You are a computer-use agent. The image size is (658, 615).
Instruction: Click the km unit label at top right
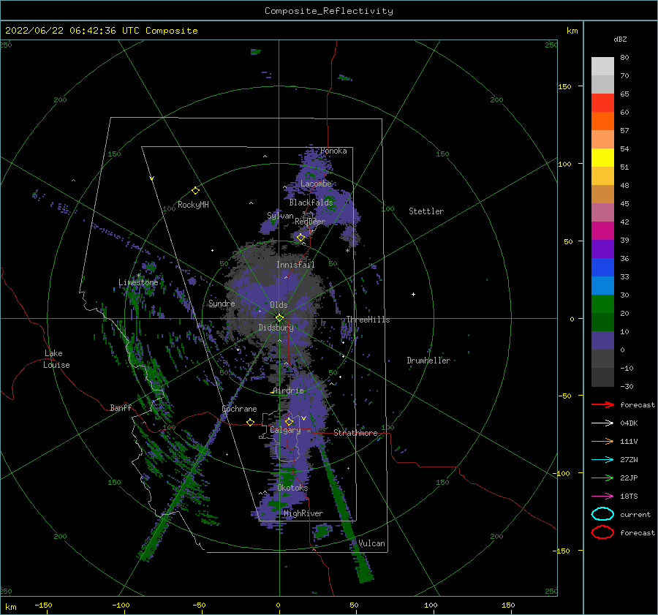click(572, 30)
